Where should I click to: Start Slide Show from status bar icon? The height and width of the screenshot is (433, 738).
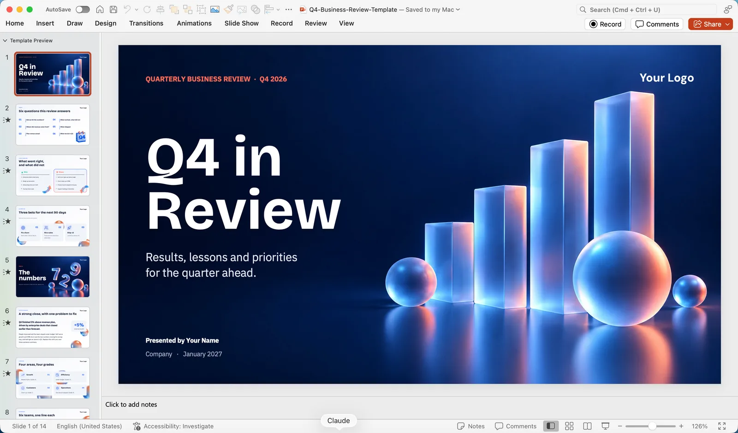click(606, 426)
